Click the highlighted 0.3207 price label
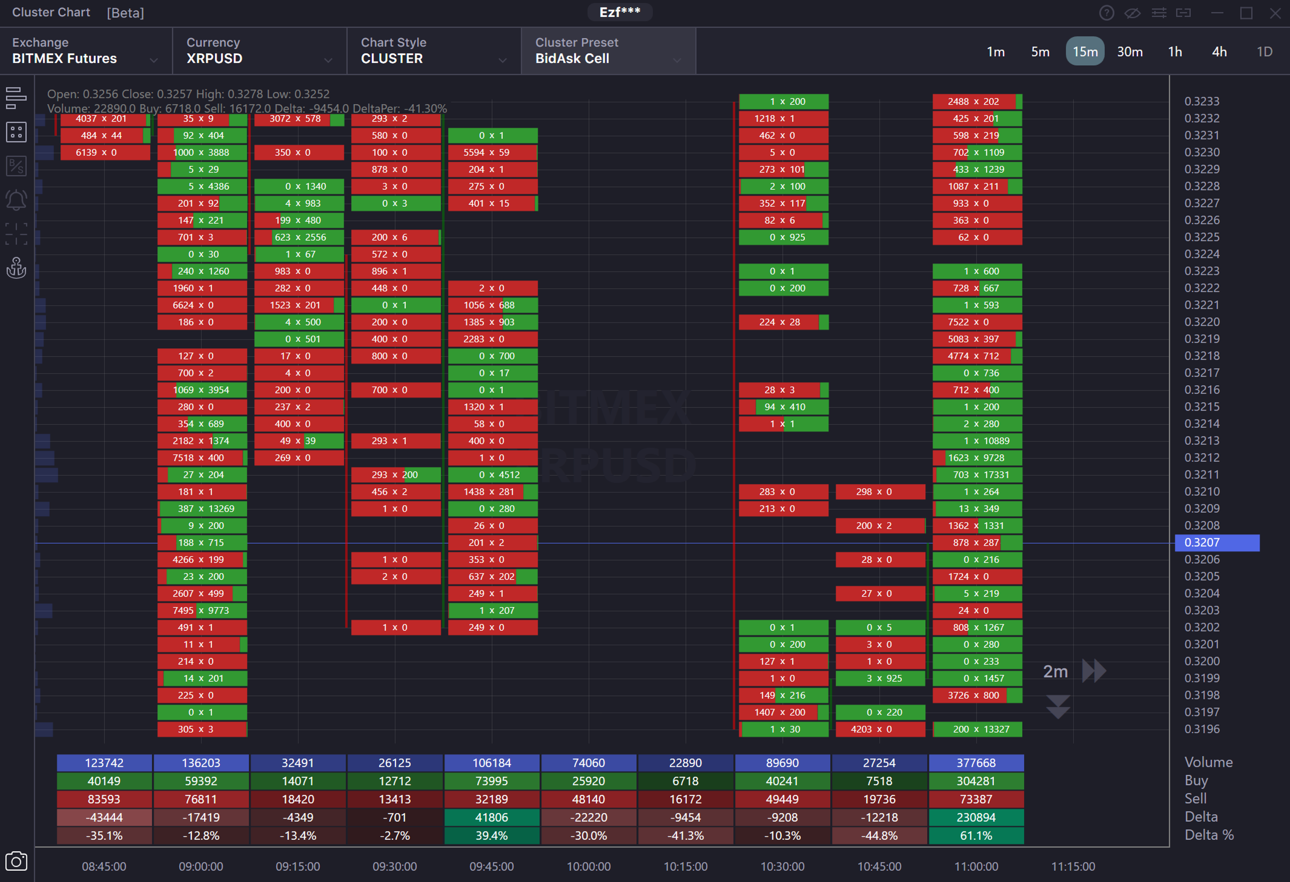Image resolution: width=1290 pixels, height=882 pixels. coord(1217,542)
